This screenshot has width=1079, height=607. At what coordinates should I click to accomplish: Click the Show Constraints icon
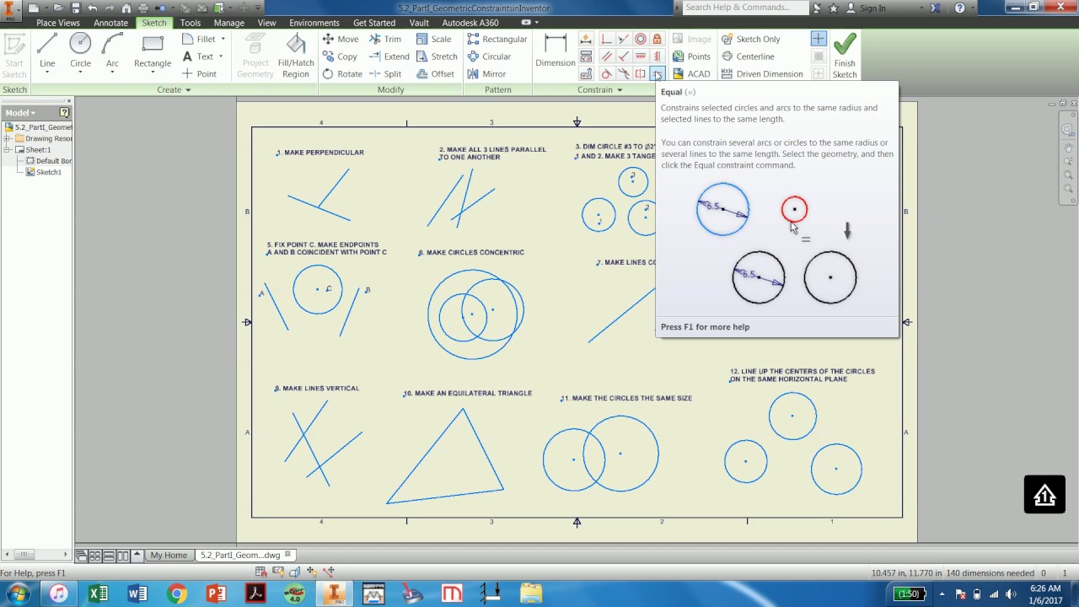[x=586, y=56]
